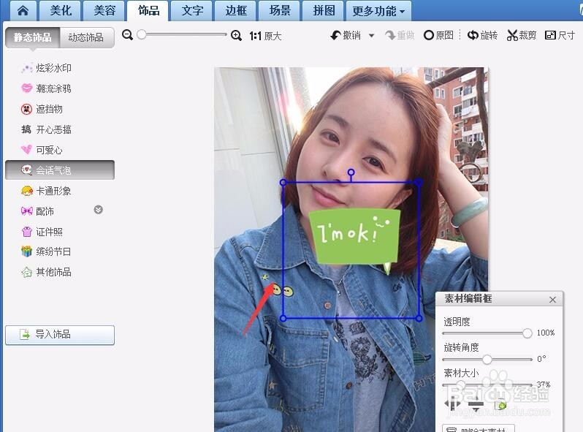The width and height of the screenshot is (583, 432).
Task: Open the 美容 tab
Action: click(104, 10)
